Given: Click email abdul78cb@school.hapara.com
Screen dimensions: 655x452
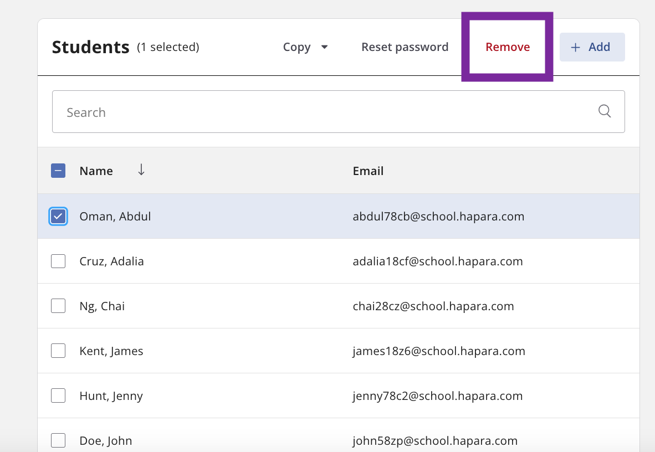Looking at the screenshot, I should [x=438, y=217].
